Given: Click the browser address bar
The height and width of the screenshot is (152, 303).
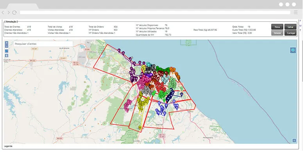Looking at the screenshot, I should pos(155,12).
